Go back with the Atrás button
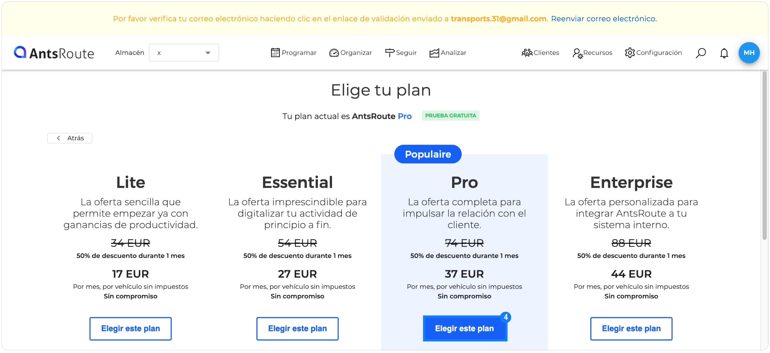This screenshot has width=770, height=353. (70, 138)
